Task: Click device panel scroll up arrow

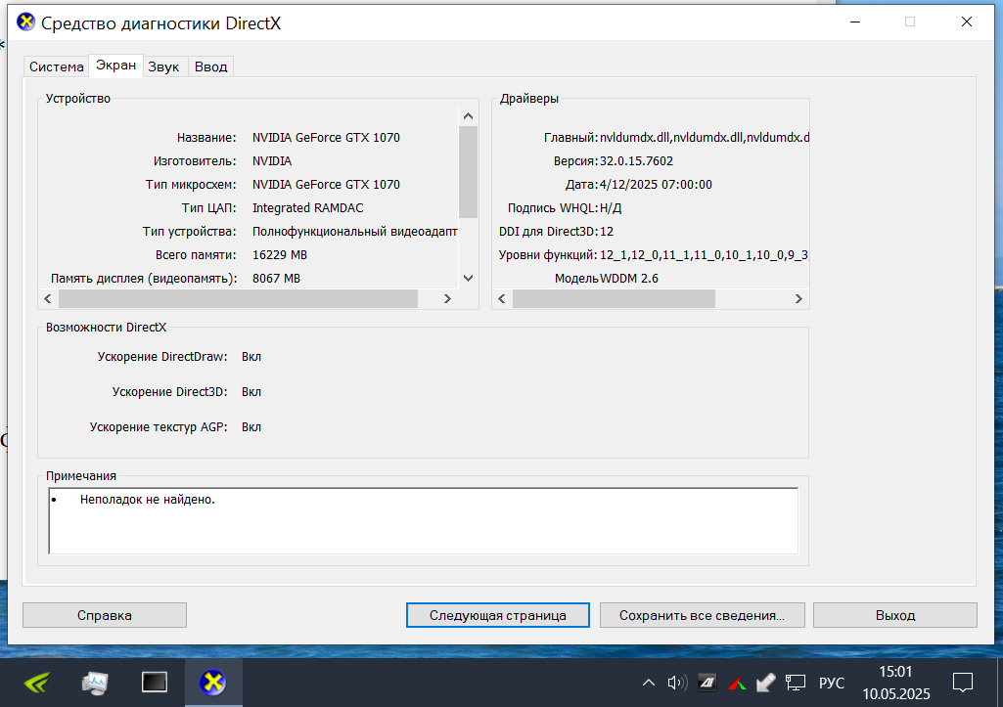Action: (x=469, y=115)
